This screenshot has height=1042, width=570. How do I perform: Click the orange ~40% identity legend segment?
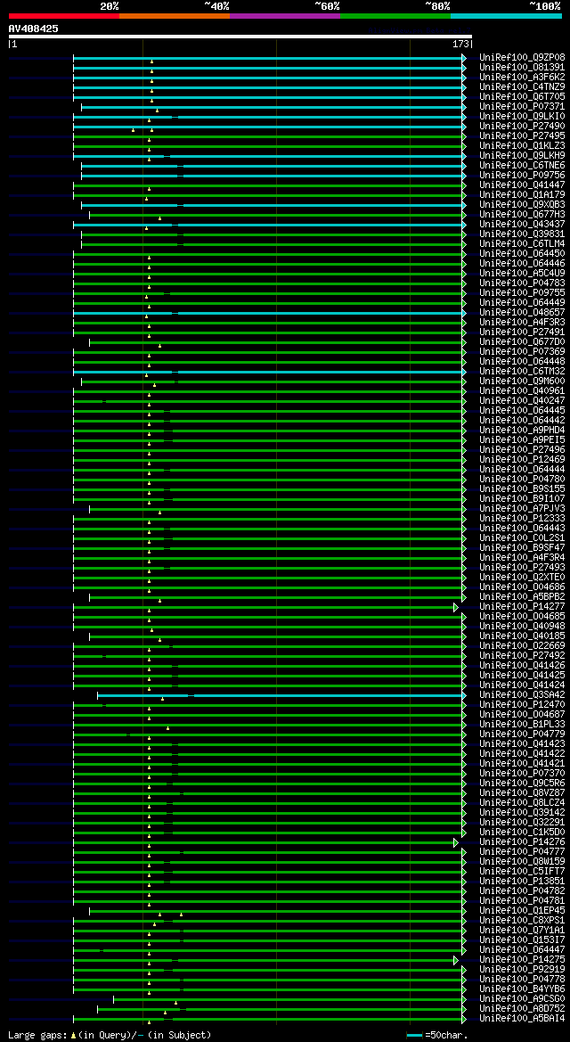point(175,15)
